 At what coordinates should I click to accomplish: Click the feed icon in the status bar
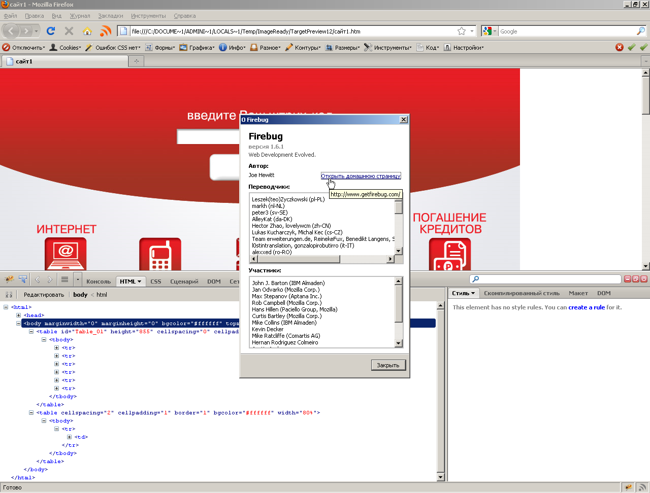point(642,487)
